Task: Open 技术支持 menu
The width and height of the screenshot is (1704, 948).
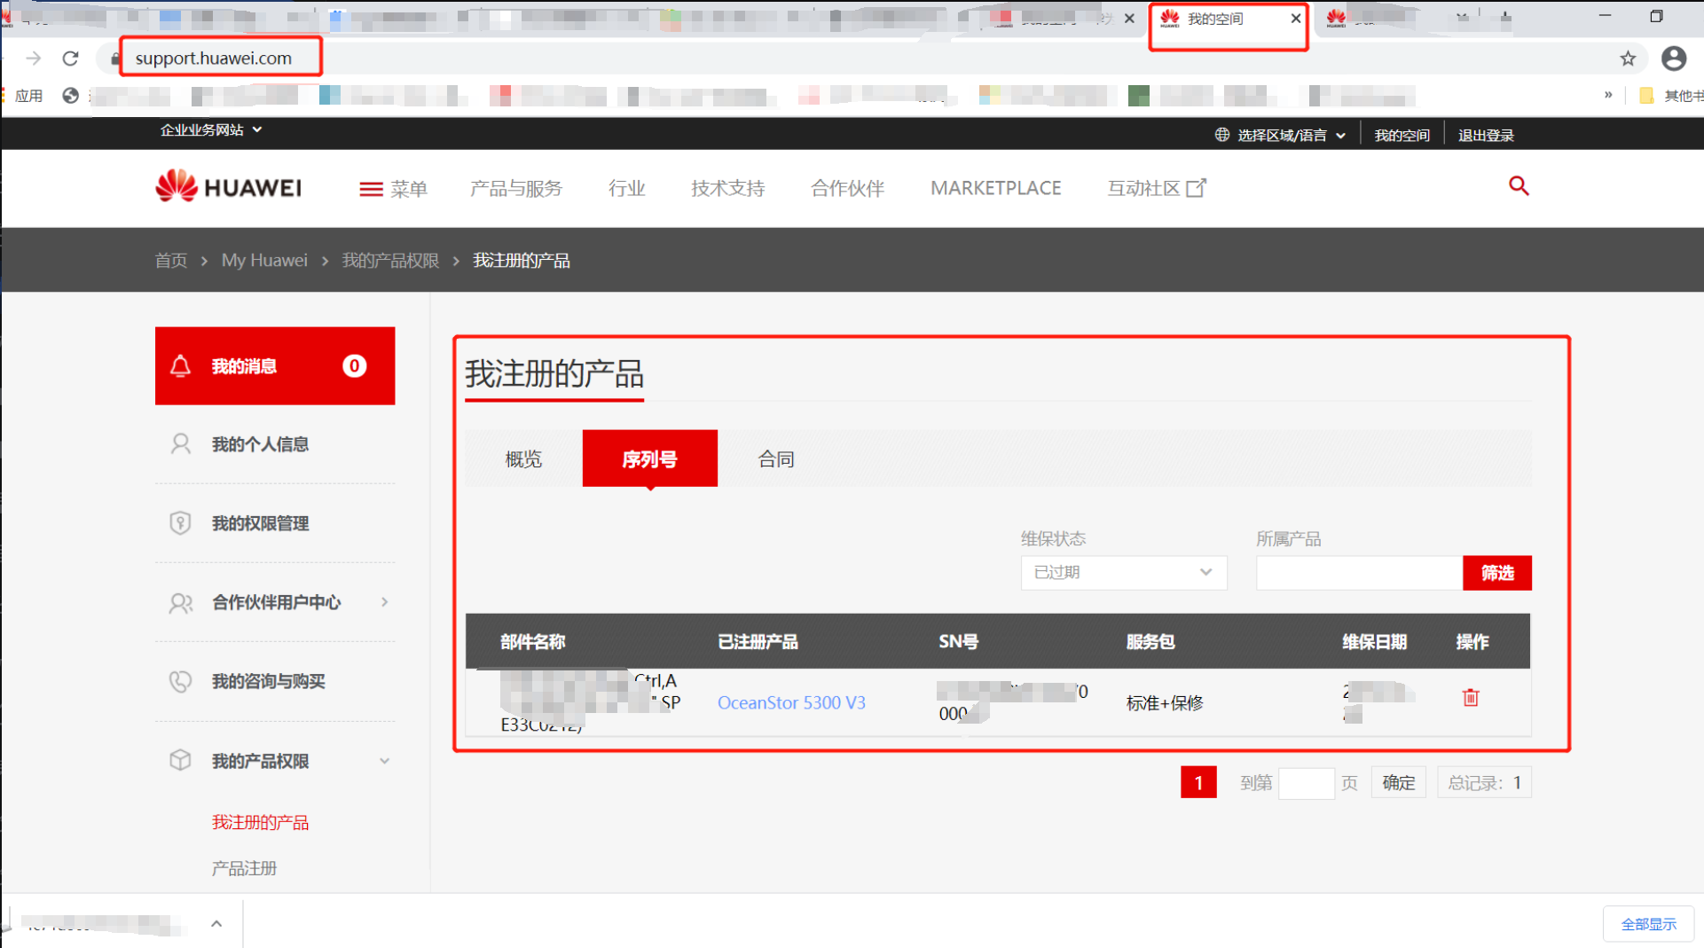Action: pyautogui.click(x=727, y=188)
